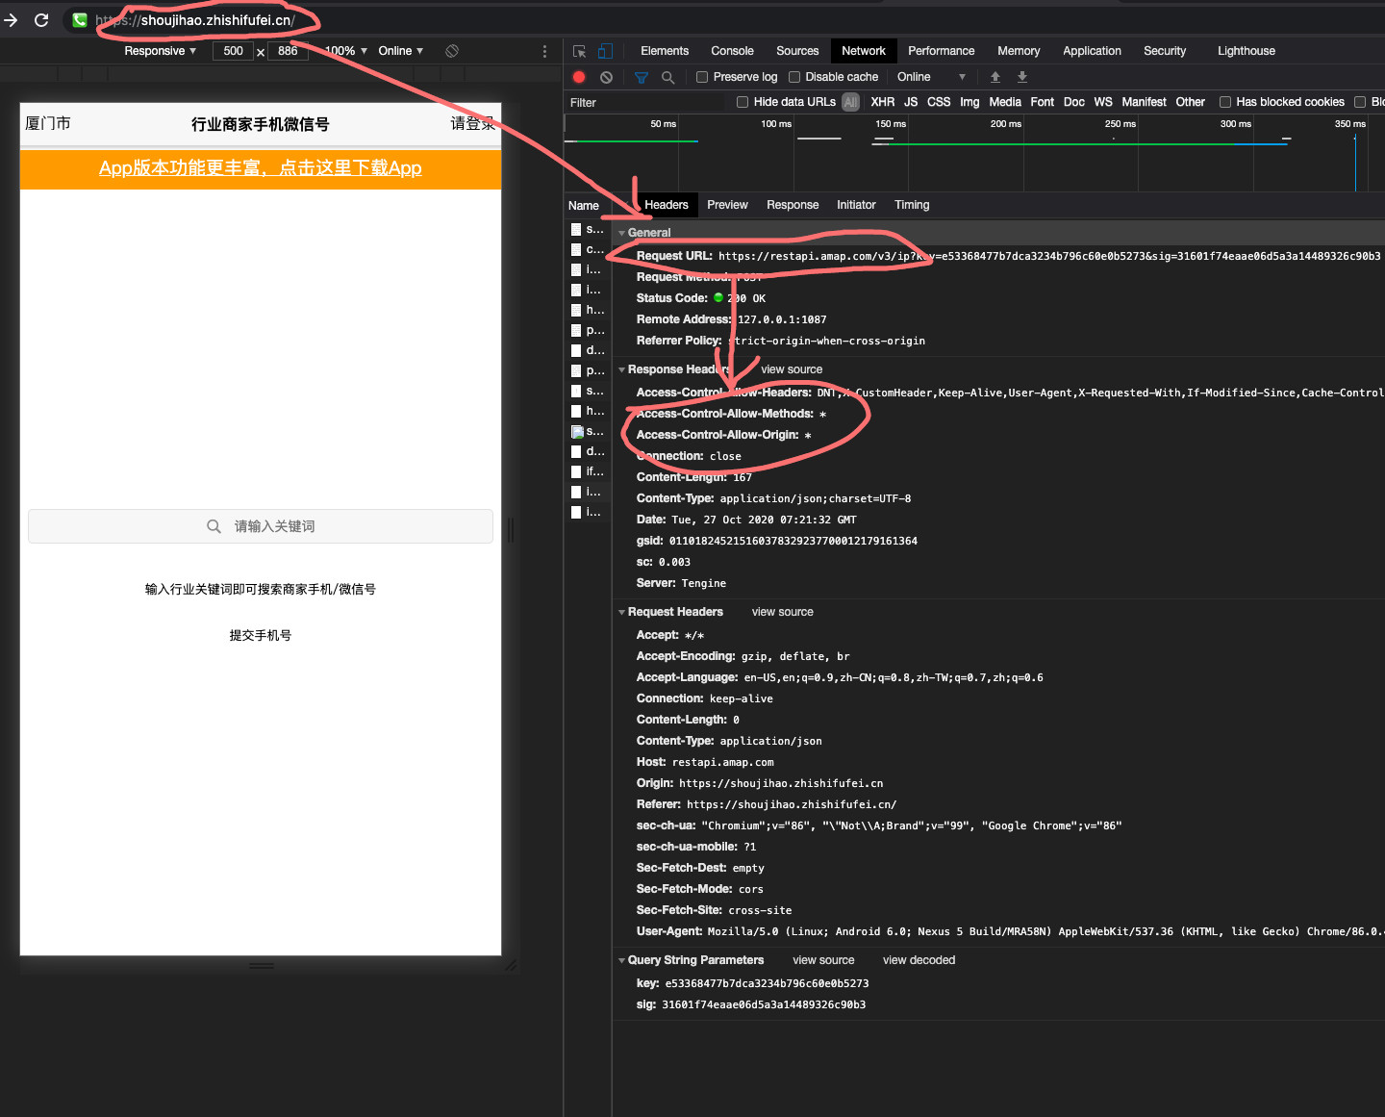Open the Responsive device dropdown
The width and height of the screenshot is (1385, 1117).
pyautogui.click(x=160, y=51)
